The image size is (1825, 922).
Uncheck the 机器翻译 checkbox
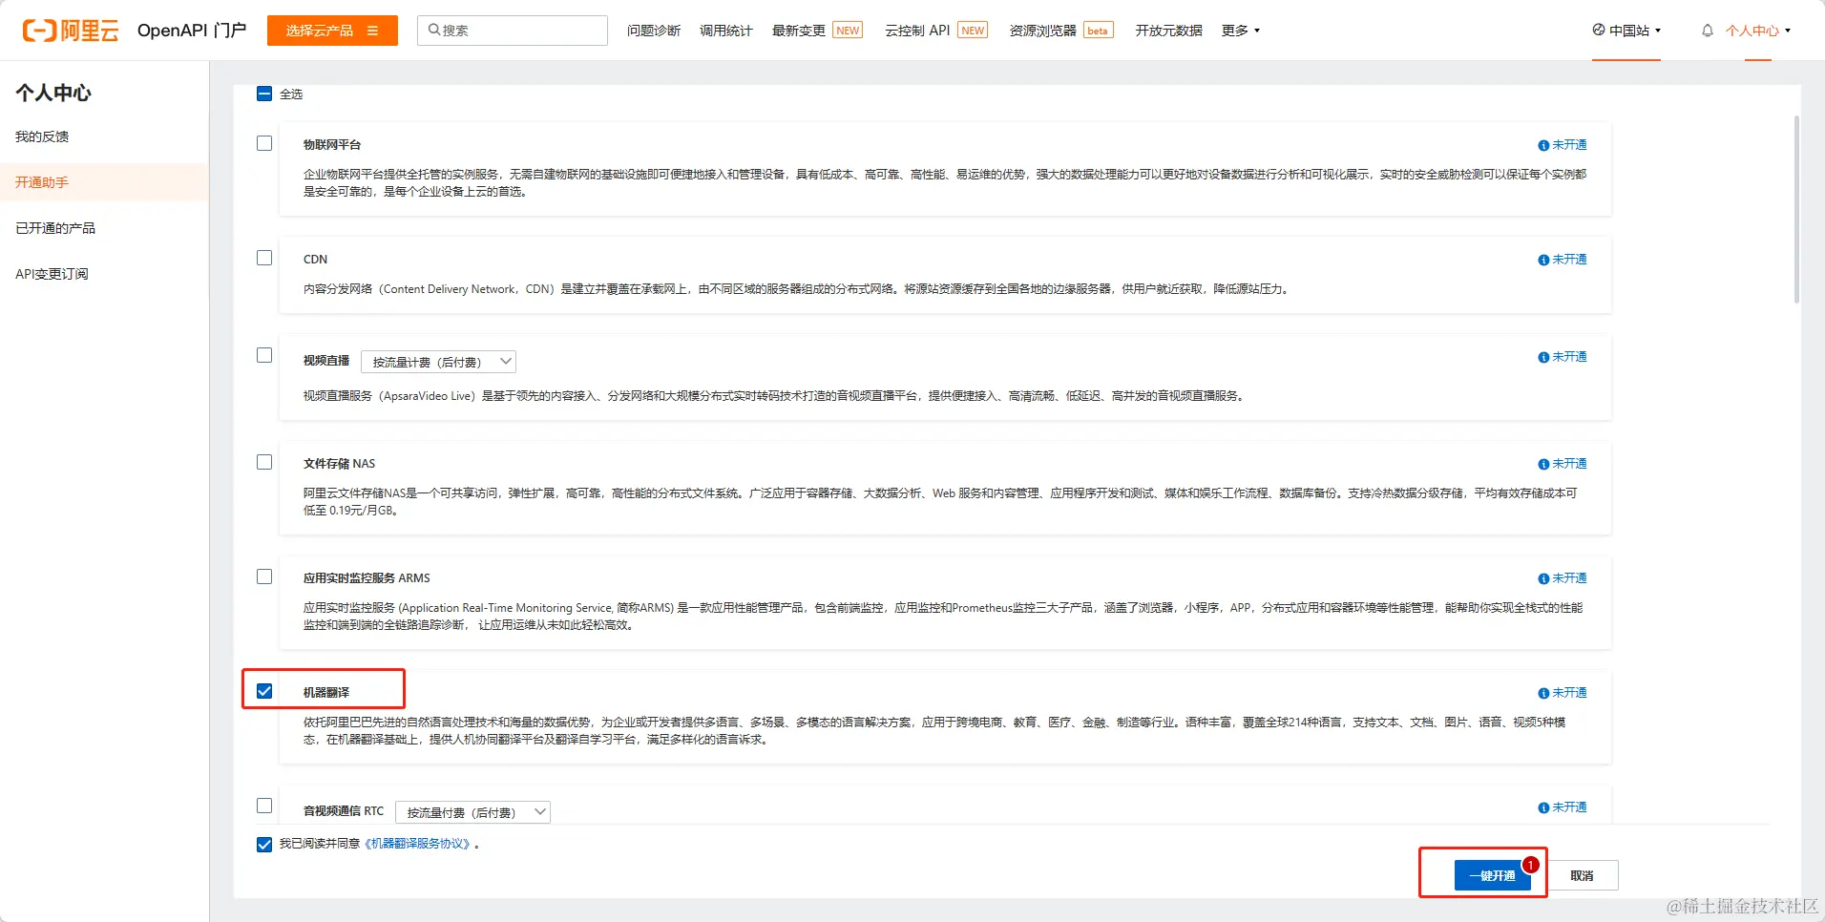pos(264,691)
